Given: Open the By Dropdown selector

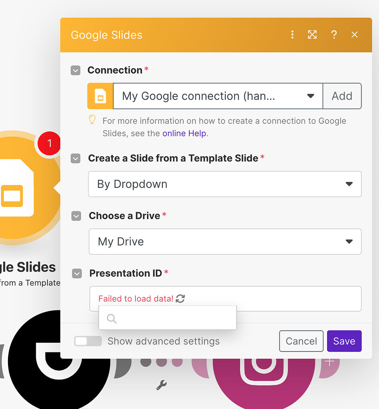Looking at the screenshot, I should pos(224,184).
